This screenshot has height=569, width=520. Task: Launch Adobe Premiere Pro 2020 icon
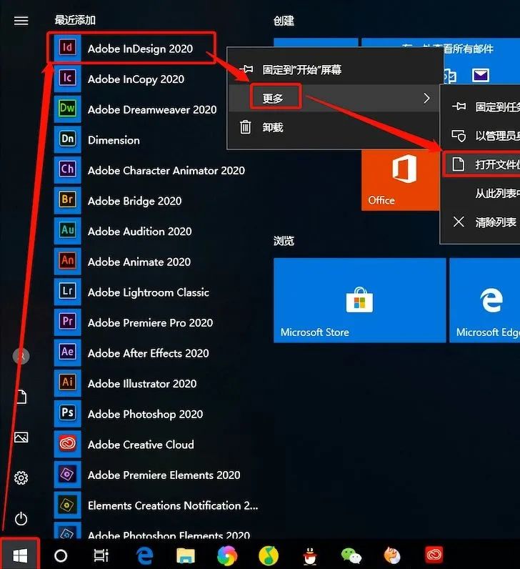(67, 322)
